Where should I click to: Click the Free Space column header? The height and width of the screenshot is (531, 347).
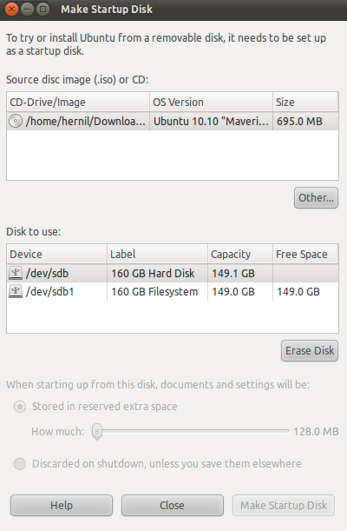[x=305, y=254]
